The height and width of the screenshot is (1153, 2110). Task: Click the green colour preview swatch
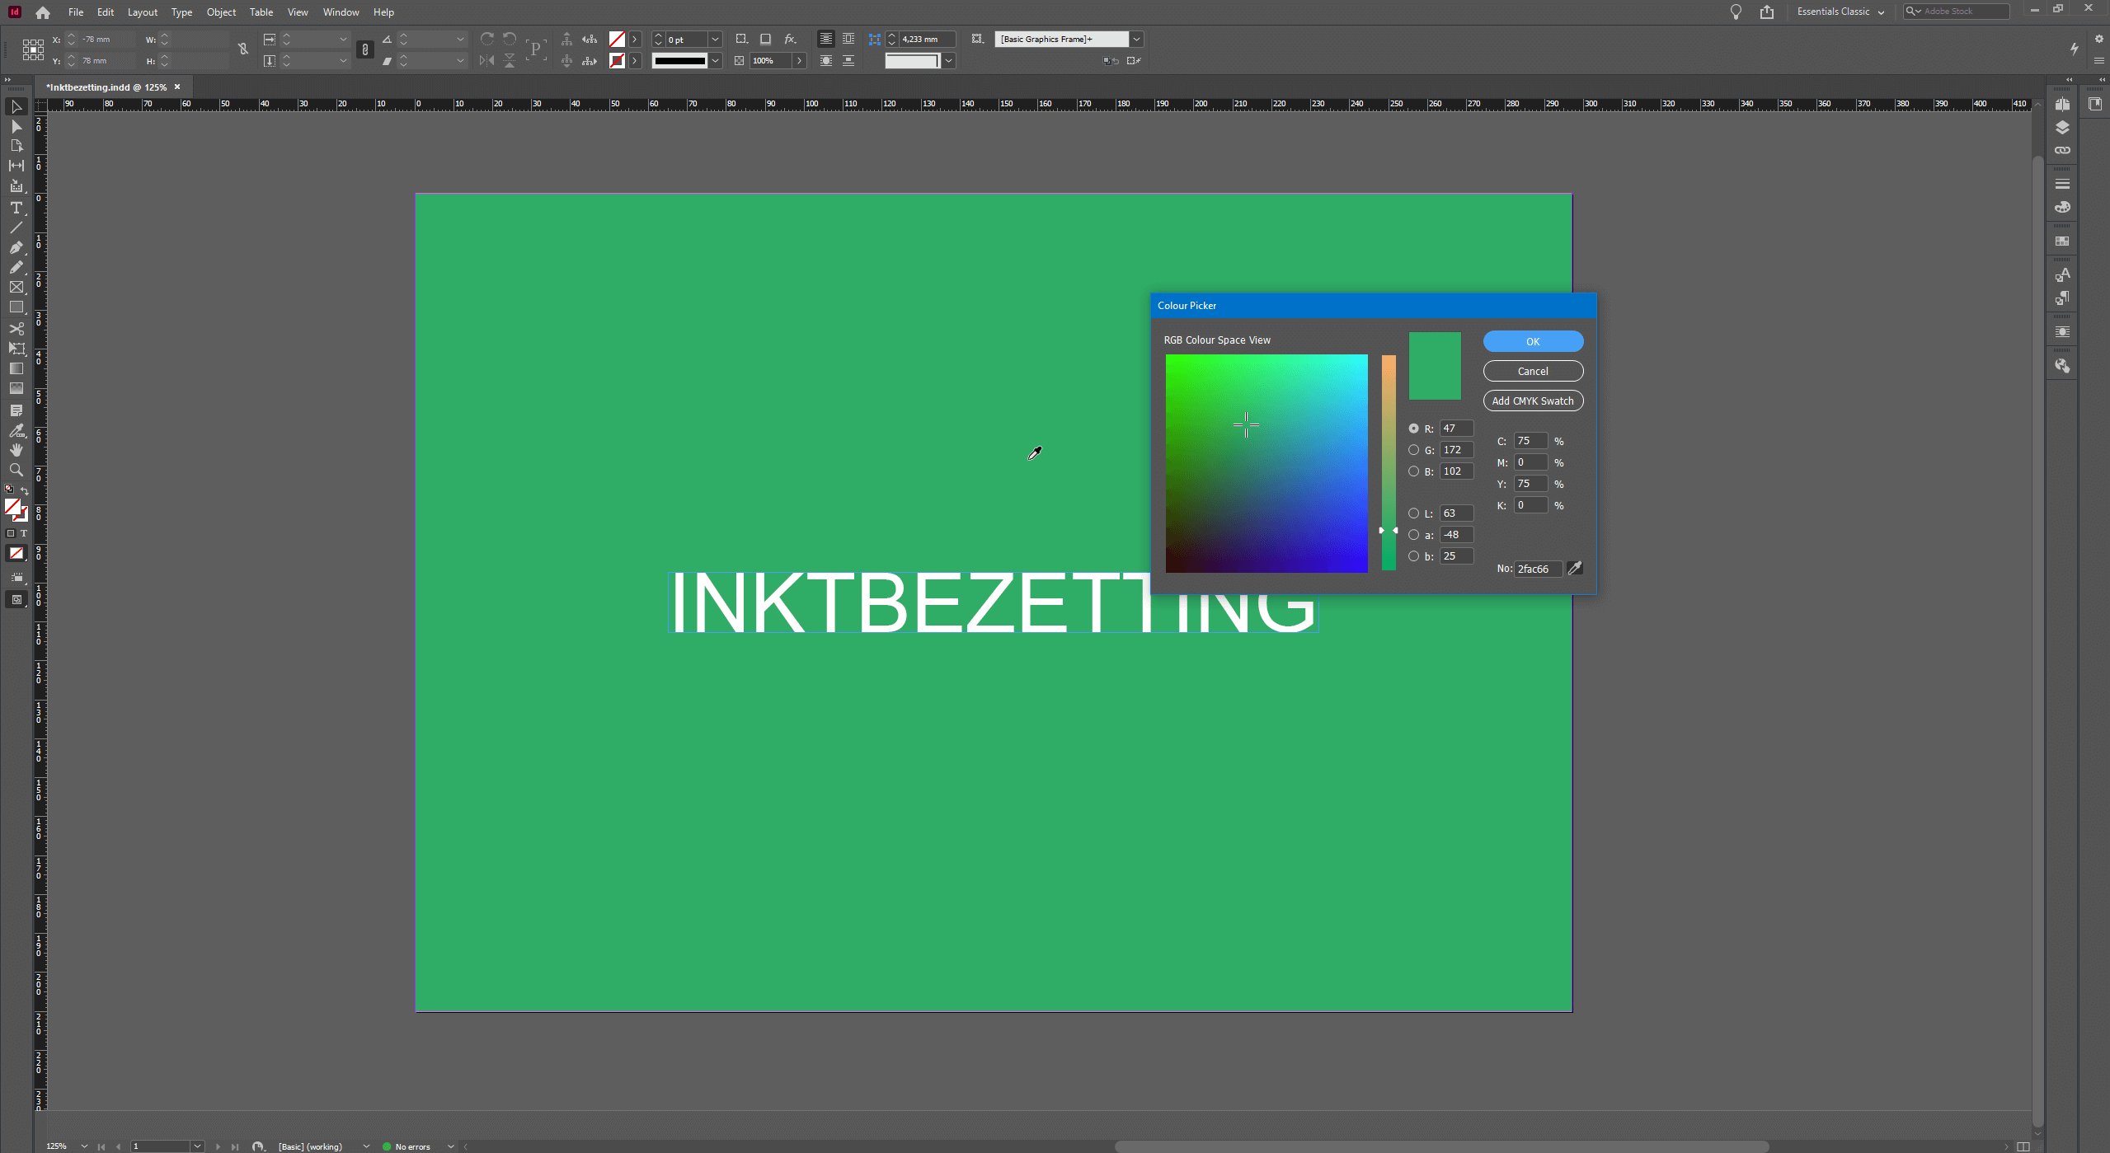click(1435, 366)
